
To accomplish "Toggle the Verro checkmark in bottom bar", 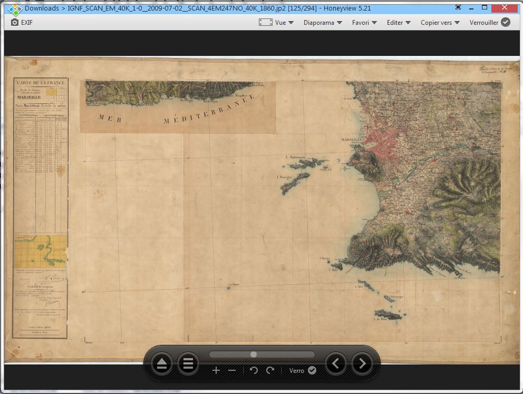I will 312,370.
